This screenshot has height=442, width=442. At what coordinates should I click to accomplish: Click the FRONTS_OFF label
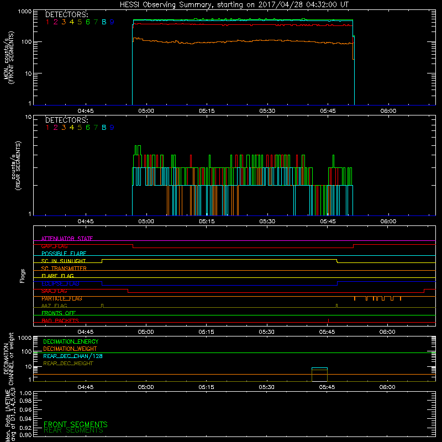(59, 313)
